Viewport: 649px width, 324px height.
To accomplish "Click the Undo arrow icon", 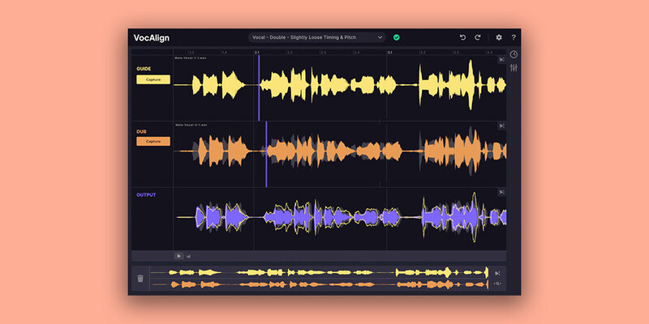I will [462, 37].
